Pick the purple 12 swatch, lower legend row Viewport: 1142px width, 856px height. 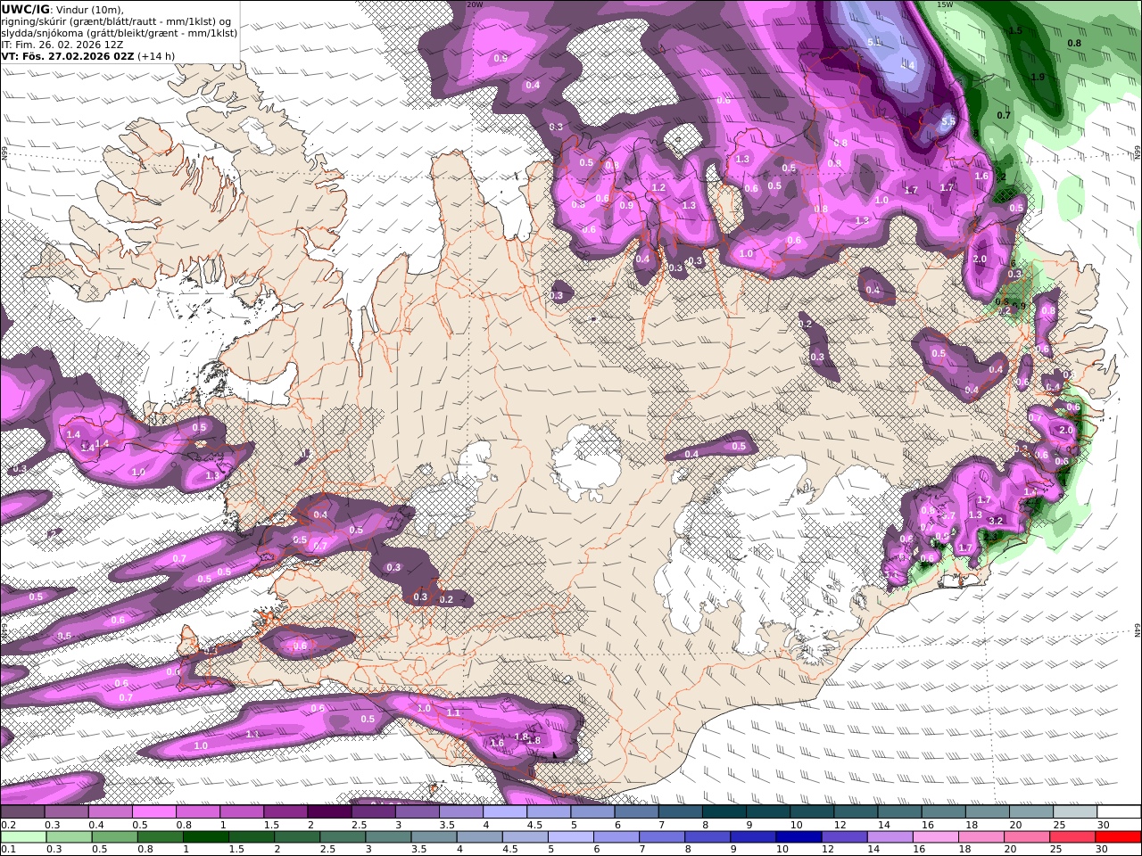click(x=845, y=836)
